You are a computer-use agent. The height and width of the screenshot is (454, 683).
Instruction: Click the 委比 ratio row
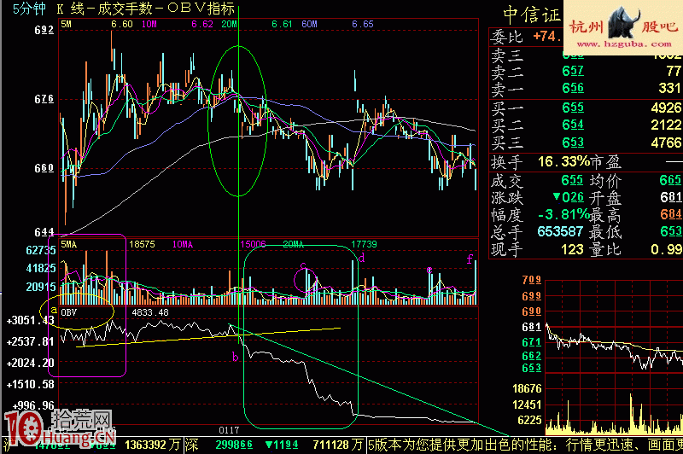click(526, 37)
